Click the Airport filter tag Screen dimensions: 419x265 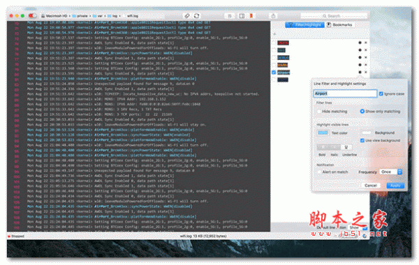(x=284, y=73)
